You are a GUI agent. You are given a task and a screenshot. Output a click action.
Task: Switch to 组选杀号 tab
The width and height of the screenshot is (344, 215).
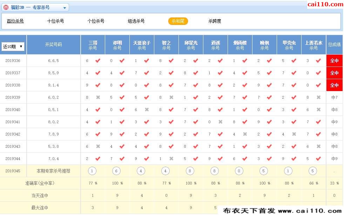[136, 21]
